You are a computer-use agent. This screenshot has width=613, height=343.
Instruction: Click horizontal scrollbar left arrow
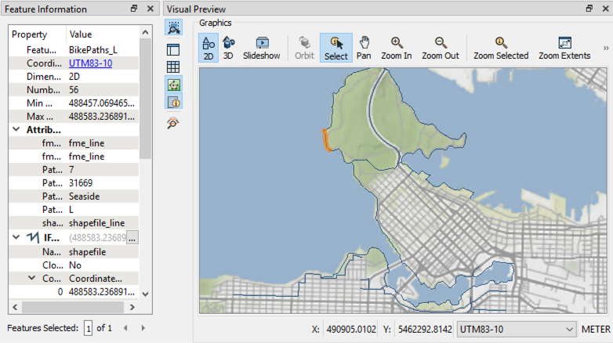[15, 308]
